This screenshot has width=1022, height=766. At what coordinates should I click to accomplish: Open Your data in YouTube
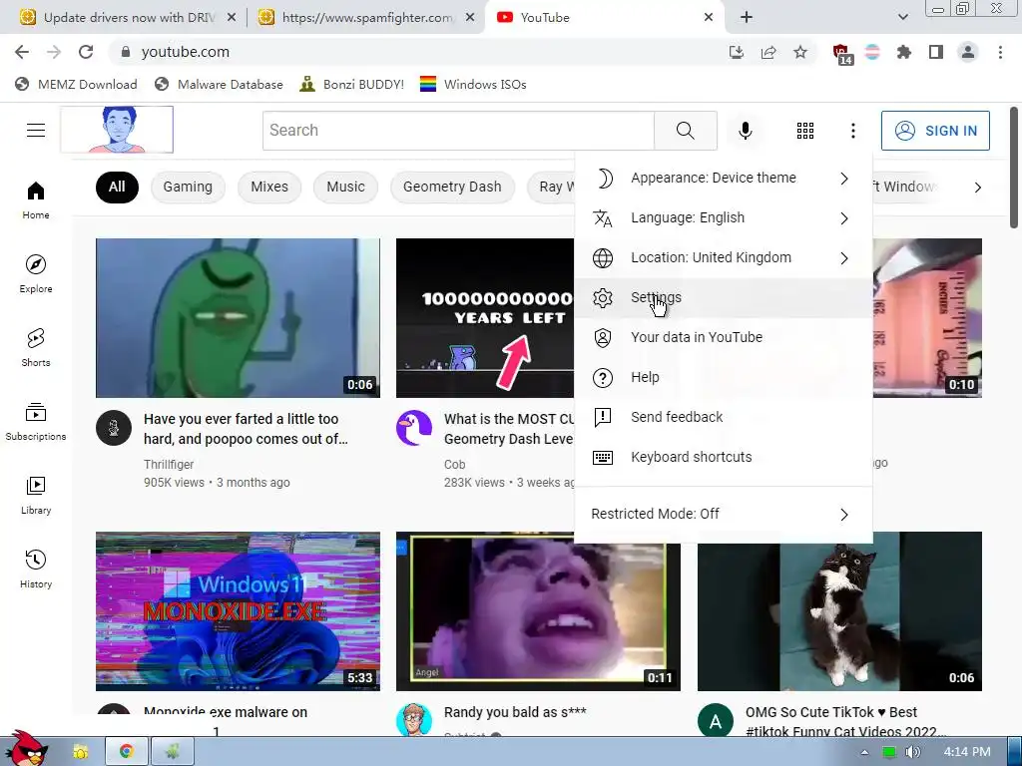tap(723, 337)
